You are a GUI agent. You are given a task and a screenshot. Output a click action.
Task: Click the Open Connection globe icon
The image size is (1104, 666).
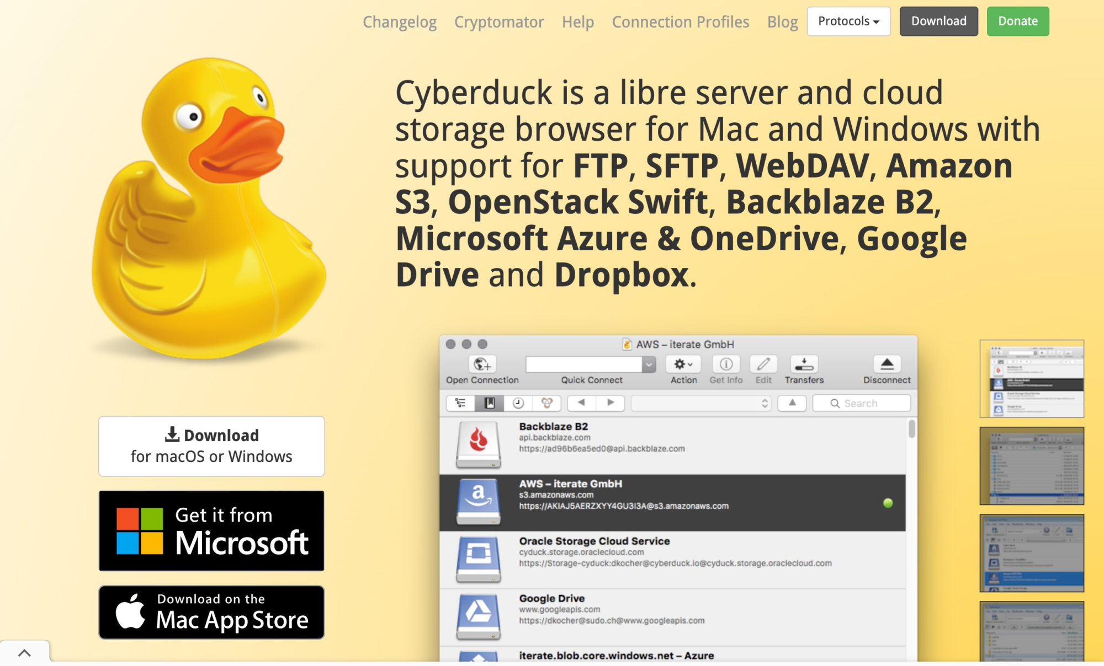(482, 364)
